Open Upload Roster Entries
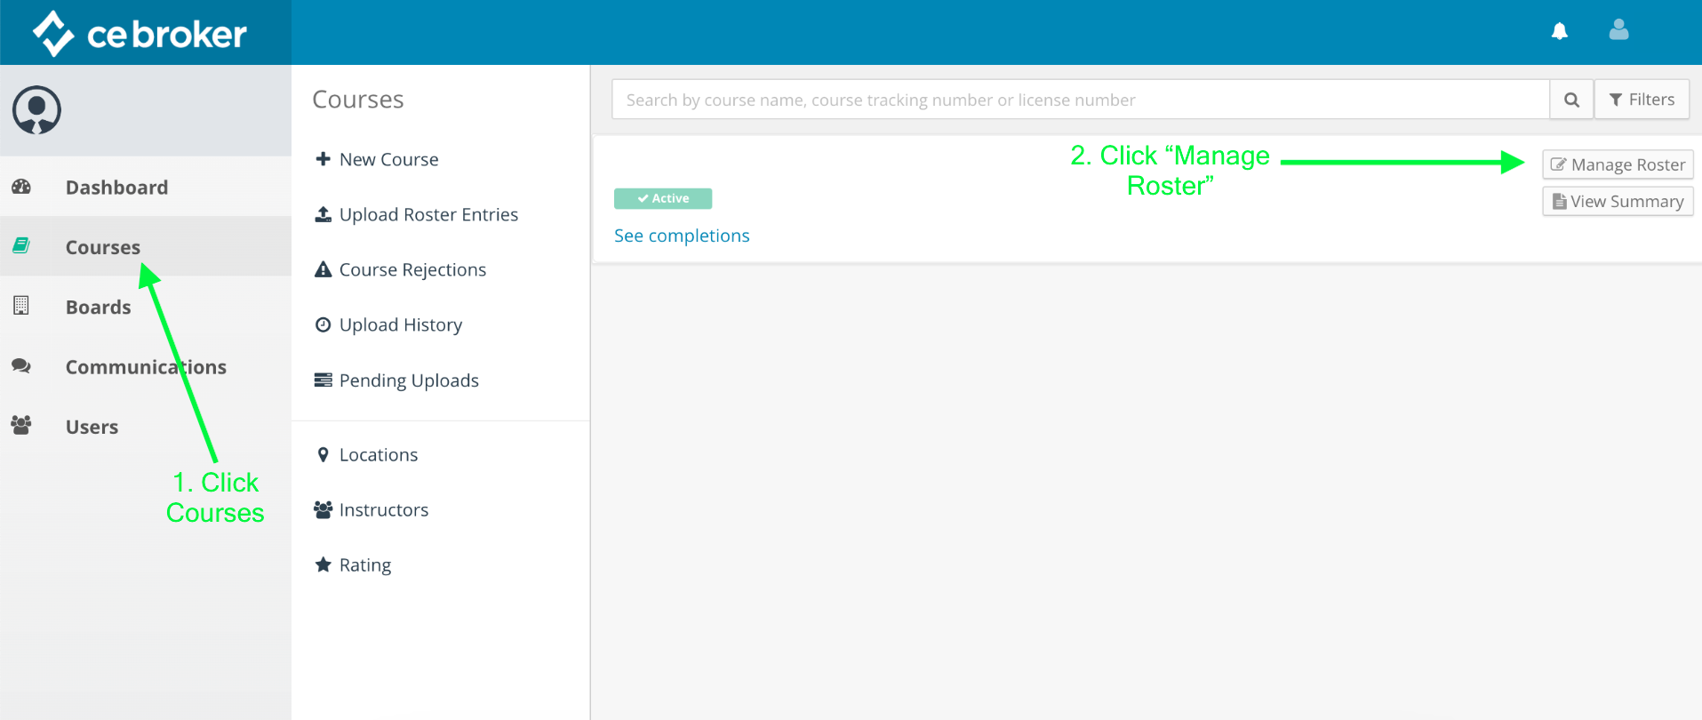This screenshot has width=1702, height=720. pyautogui.click(x=427, y=214)
